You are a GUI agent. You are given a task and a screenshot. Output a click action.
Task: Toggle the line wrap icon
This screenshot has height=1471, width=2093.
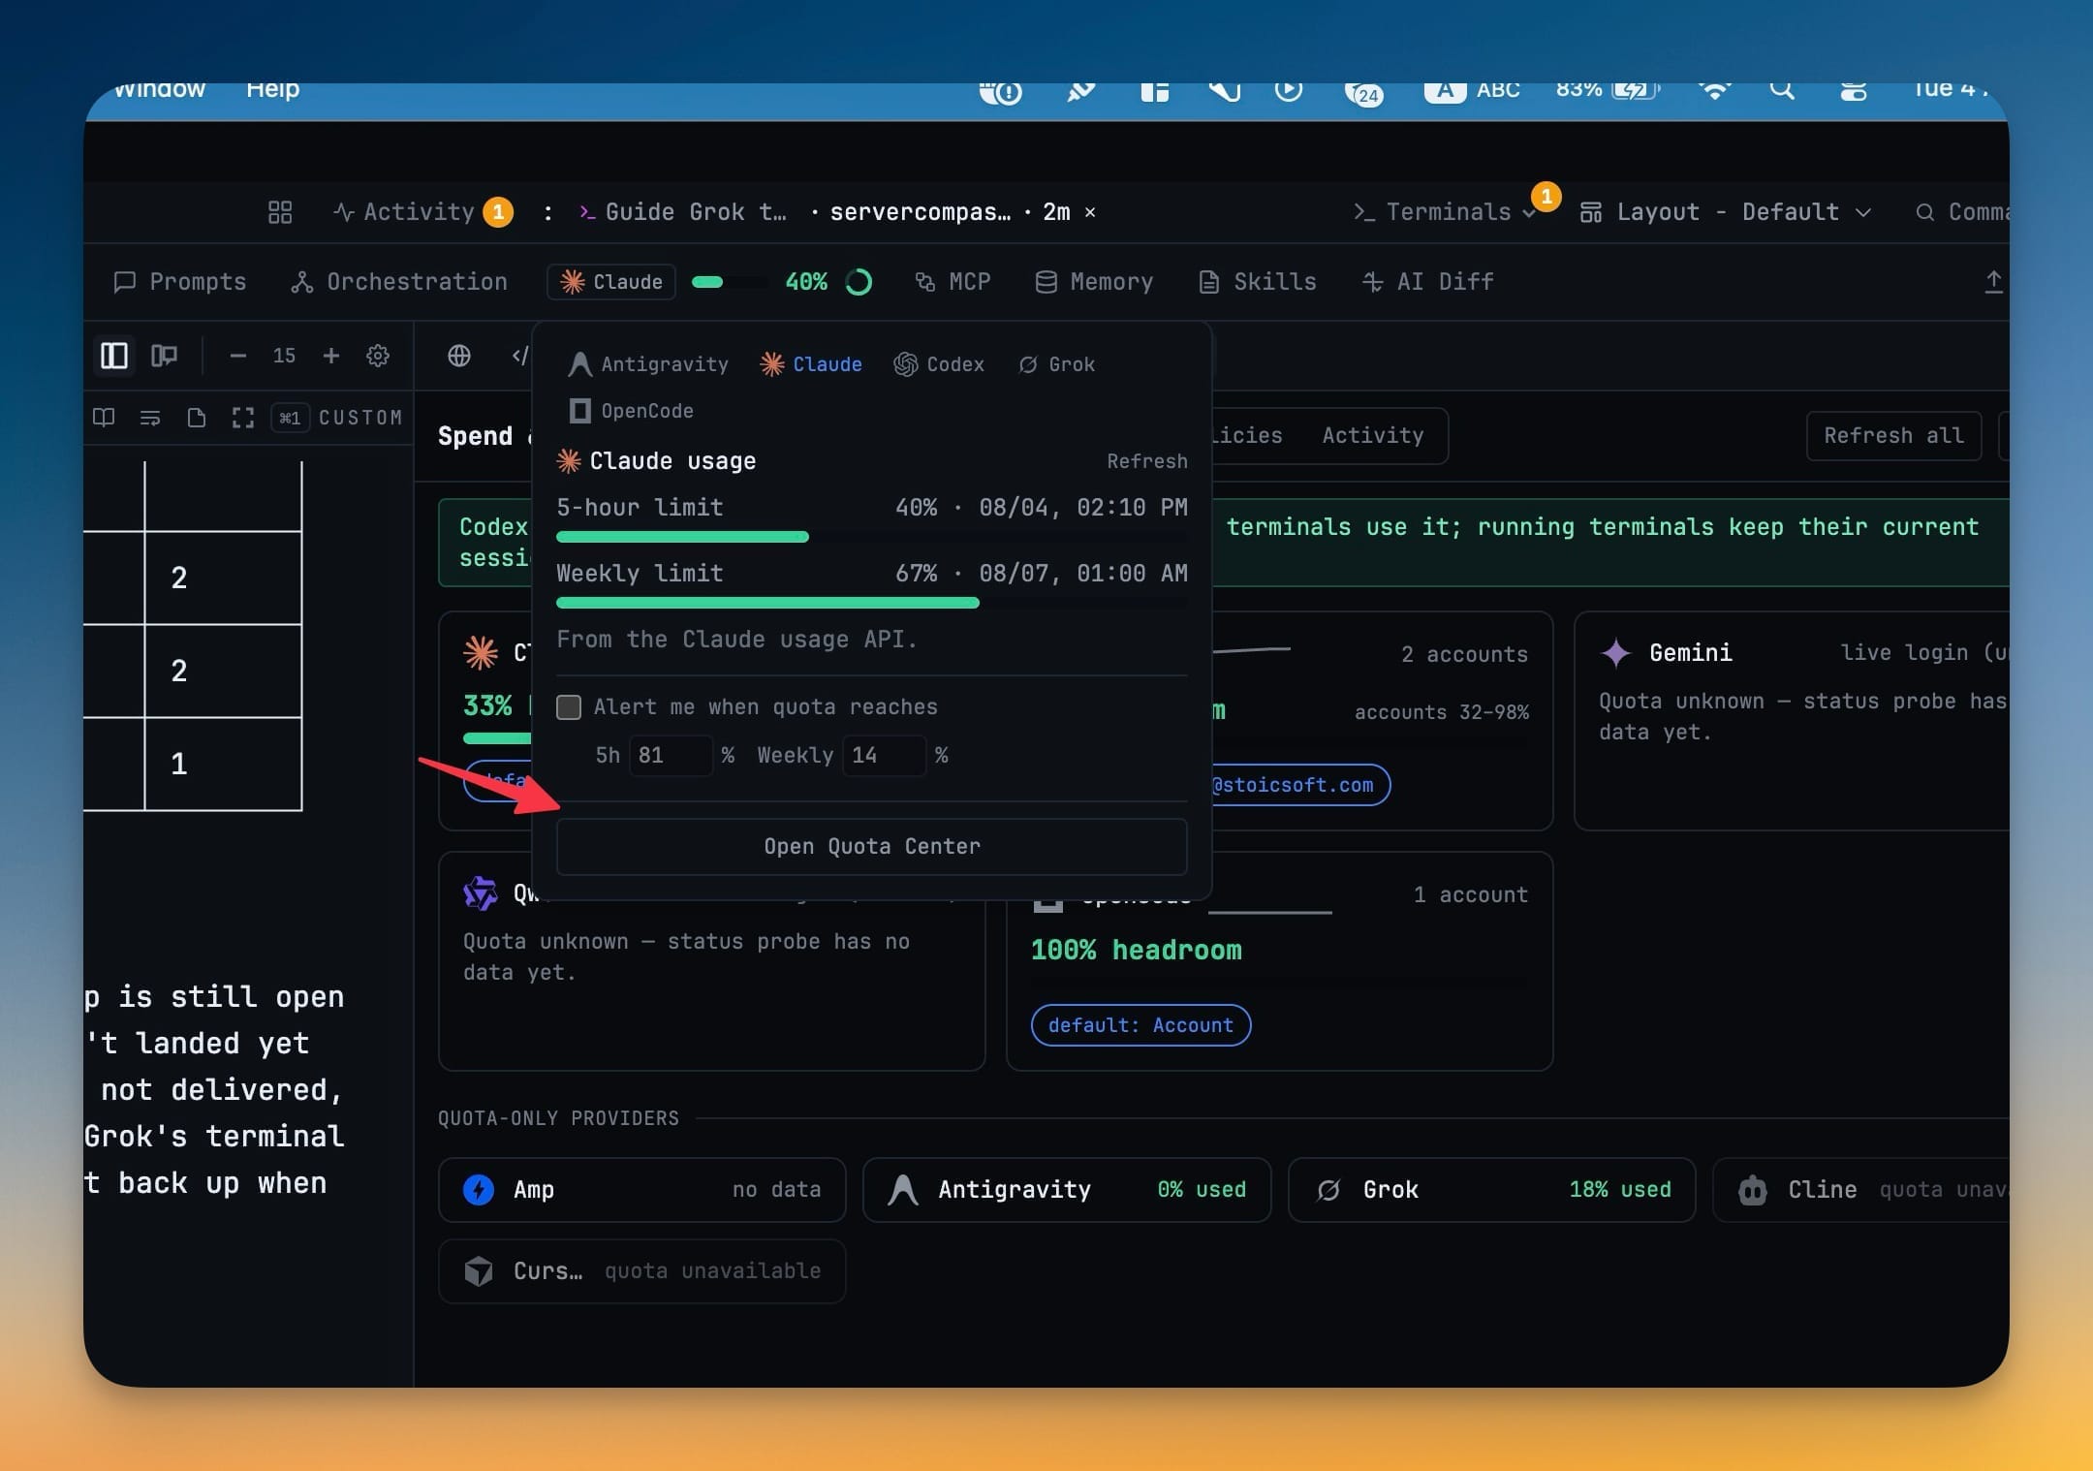pos(150,418)
